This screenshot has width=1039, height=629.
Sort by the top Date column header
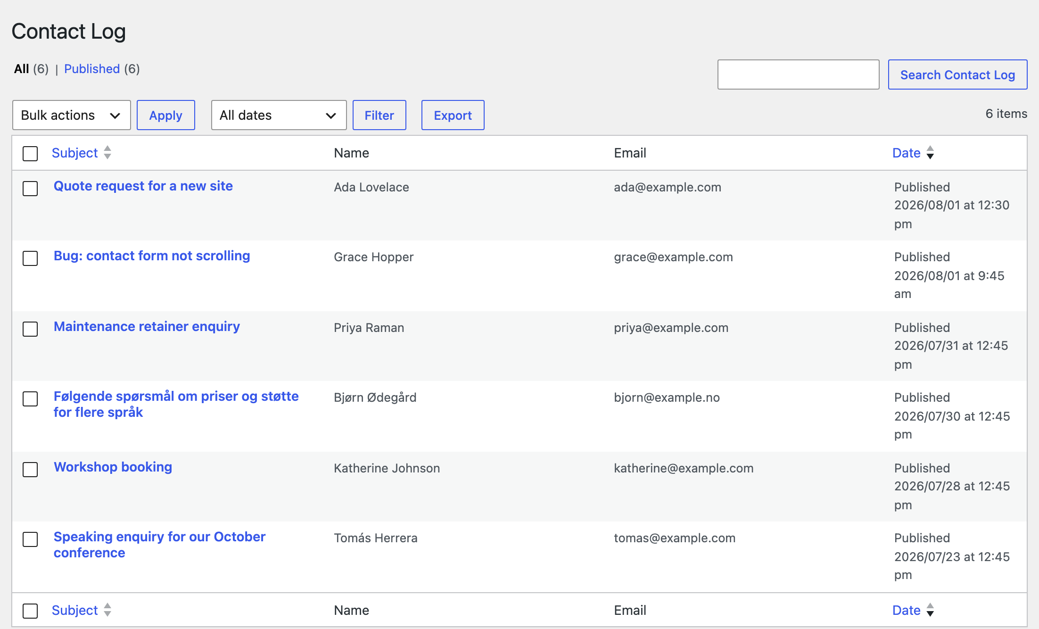pos(906,153)
